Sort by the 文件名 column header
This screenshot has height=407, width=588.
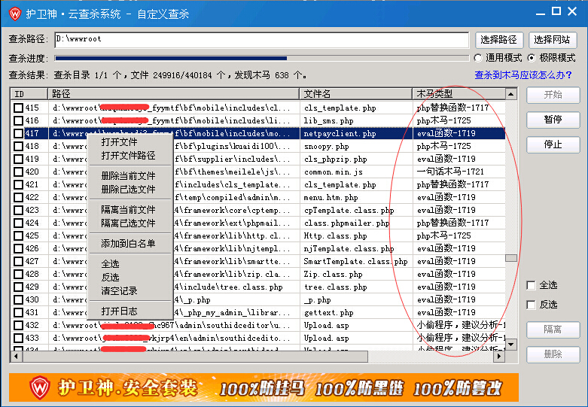click(356, 94)
